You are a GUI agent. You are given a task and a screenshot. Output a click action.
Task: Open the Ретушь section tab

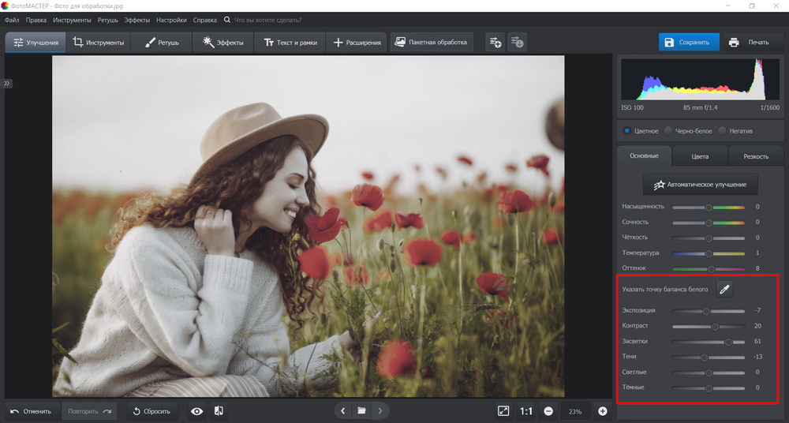[162, 42]
